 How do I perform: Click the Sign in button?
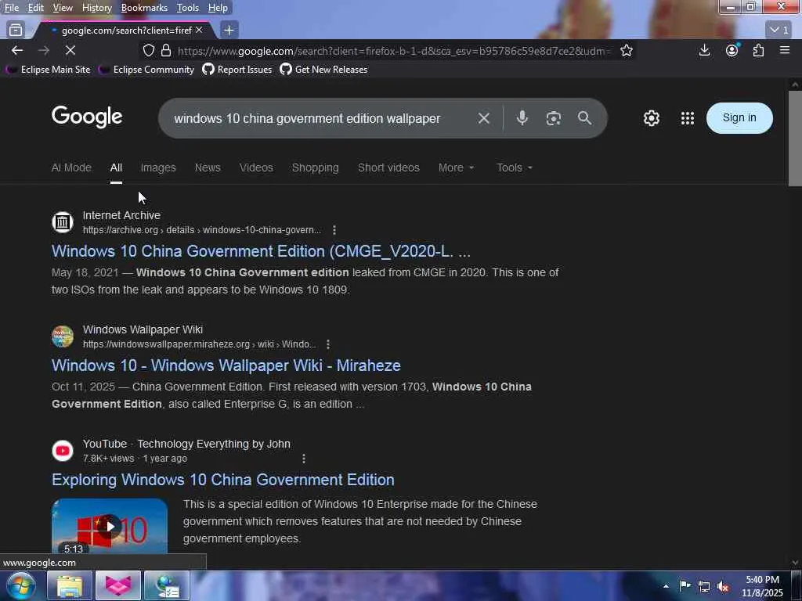coord(739,118)
